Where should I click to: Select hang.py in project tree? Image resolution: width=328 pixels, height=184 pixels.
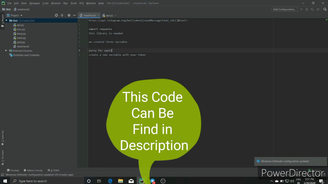[x=21, y=34]
